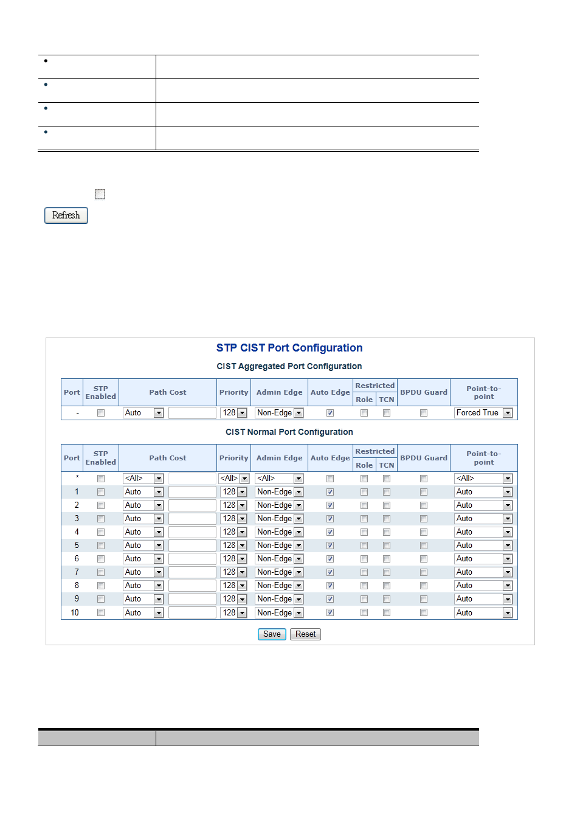Viewport: 580px width, 821px height.
Task: Enable STP for all ports (* row)
Action: coord(101,479)
